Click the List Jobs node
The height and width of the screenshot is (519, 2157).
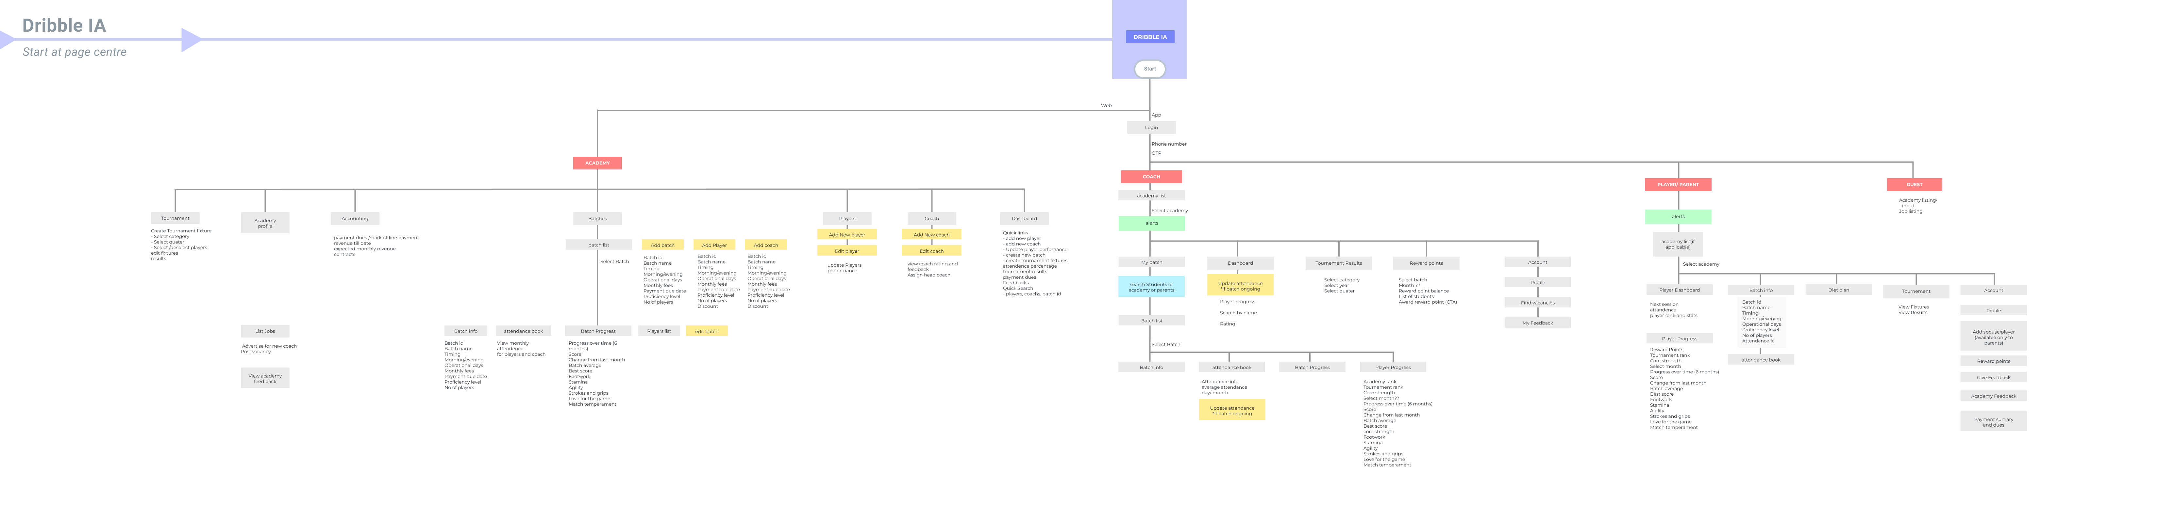click(x=265, y=331)
